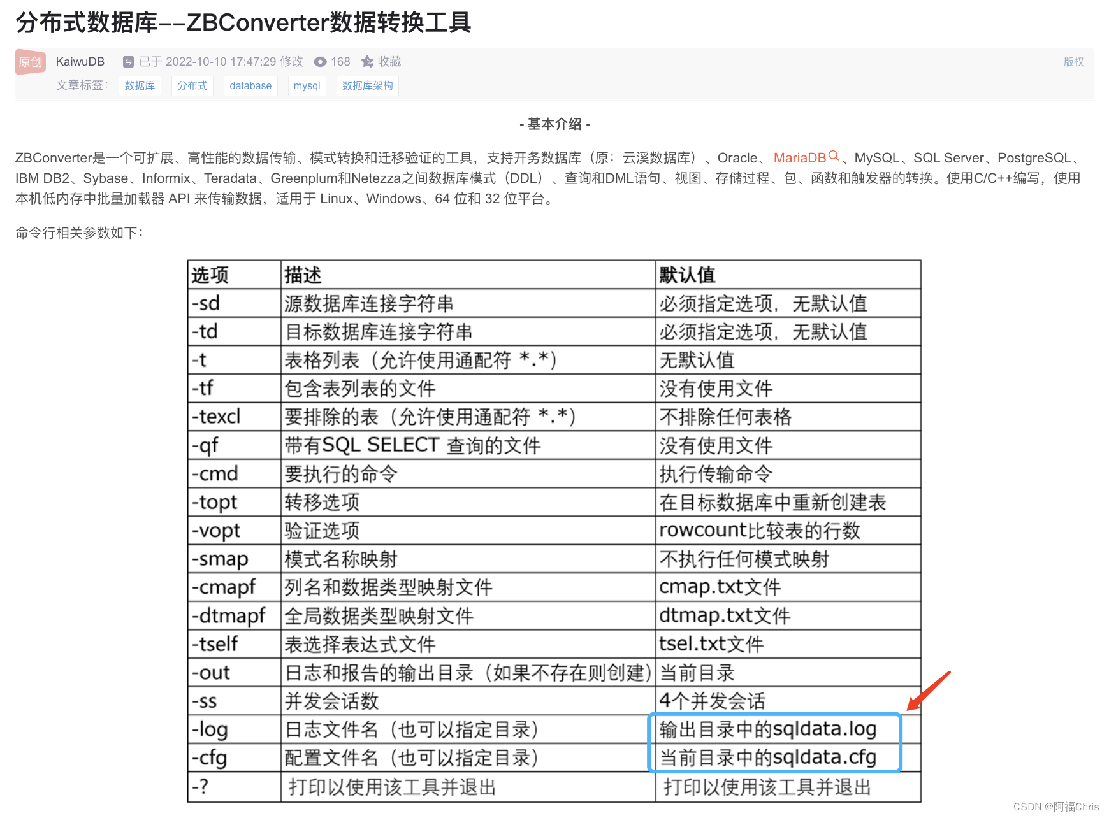Click the -tf option cell
Image resolution: width=1109 pixels, height=818 pixels.
[x=235, y=388]
